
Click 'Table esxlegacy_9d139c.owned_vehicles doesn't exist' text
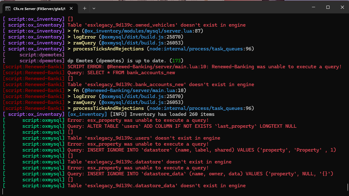point(156,25)
